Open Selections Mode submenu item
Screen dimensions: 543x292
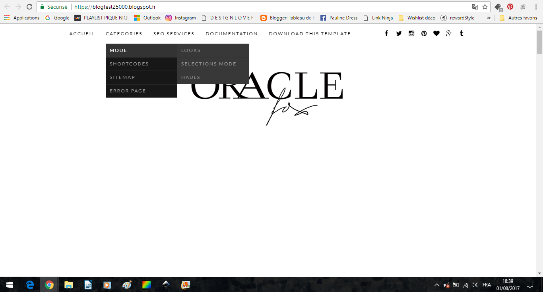(x=209, y=64)
